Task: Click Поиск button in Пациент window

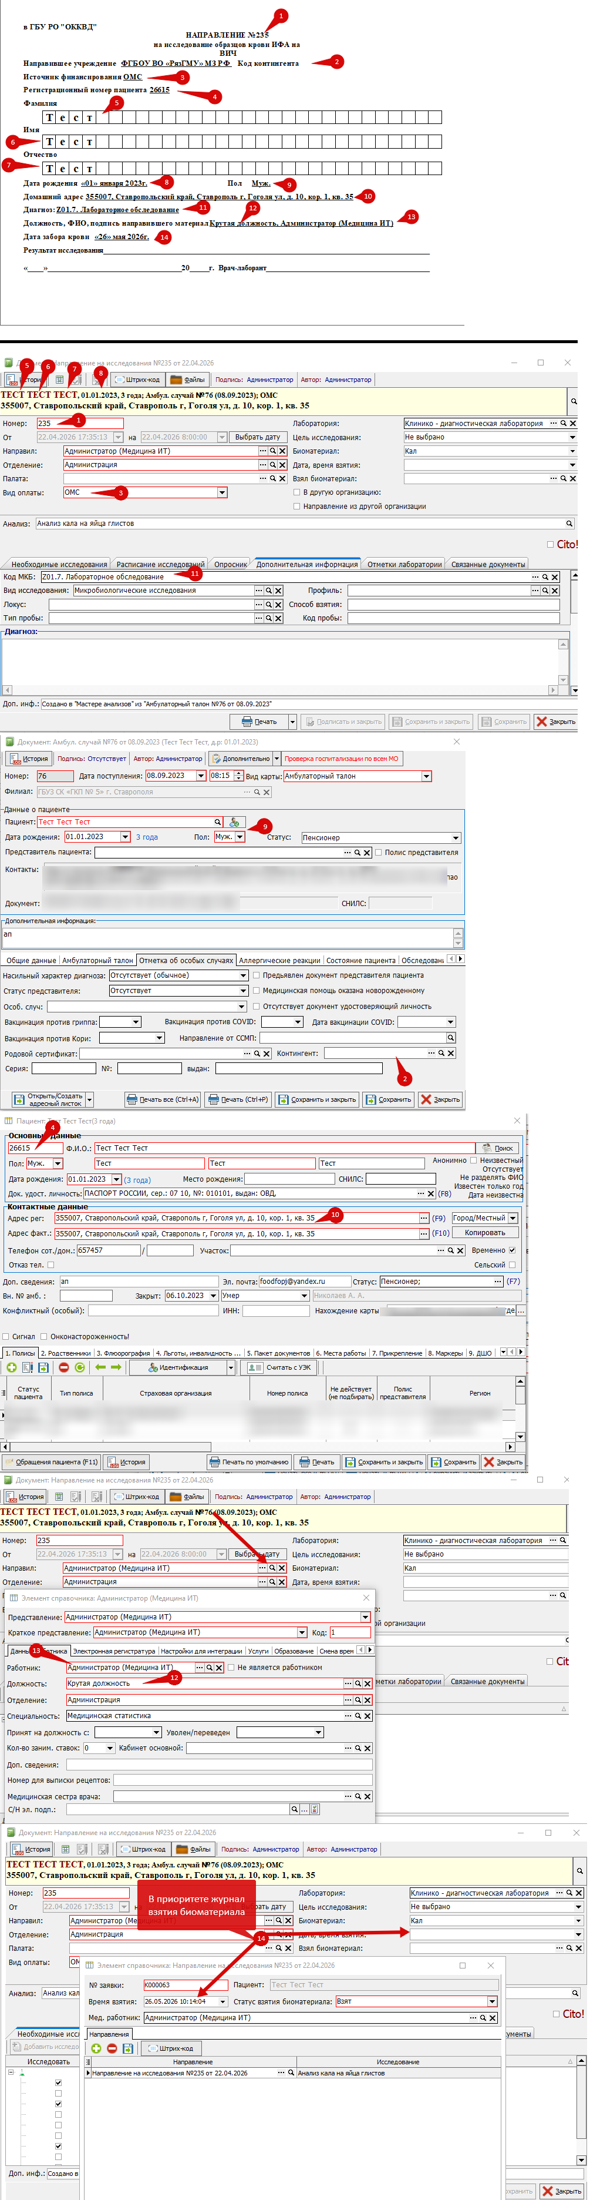Action: pos(498,1149)
